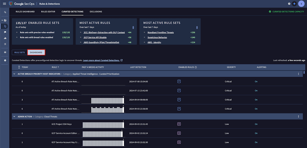
Task: Click the B badge for GCE Project SSH Keys
Action: tap(179, 124)
